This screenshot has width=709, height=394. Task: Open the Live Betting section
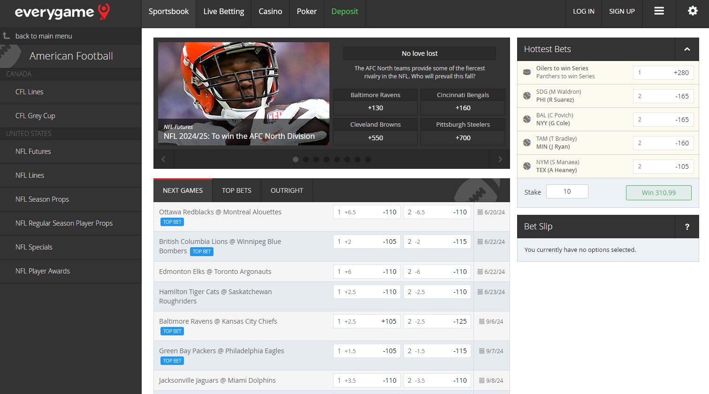pyautogui.click(x=223, y=11)
